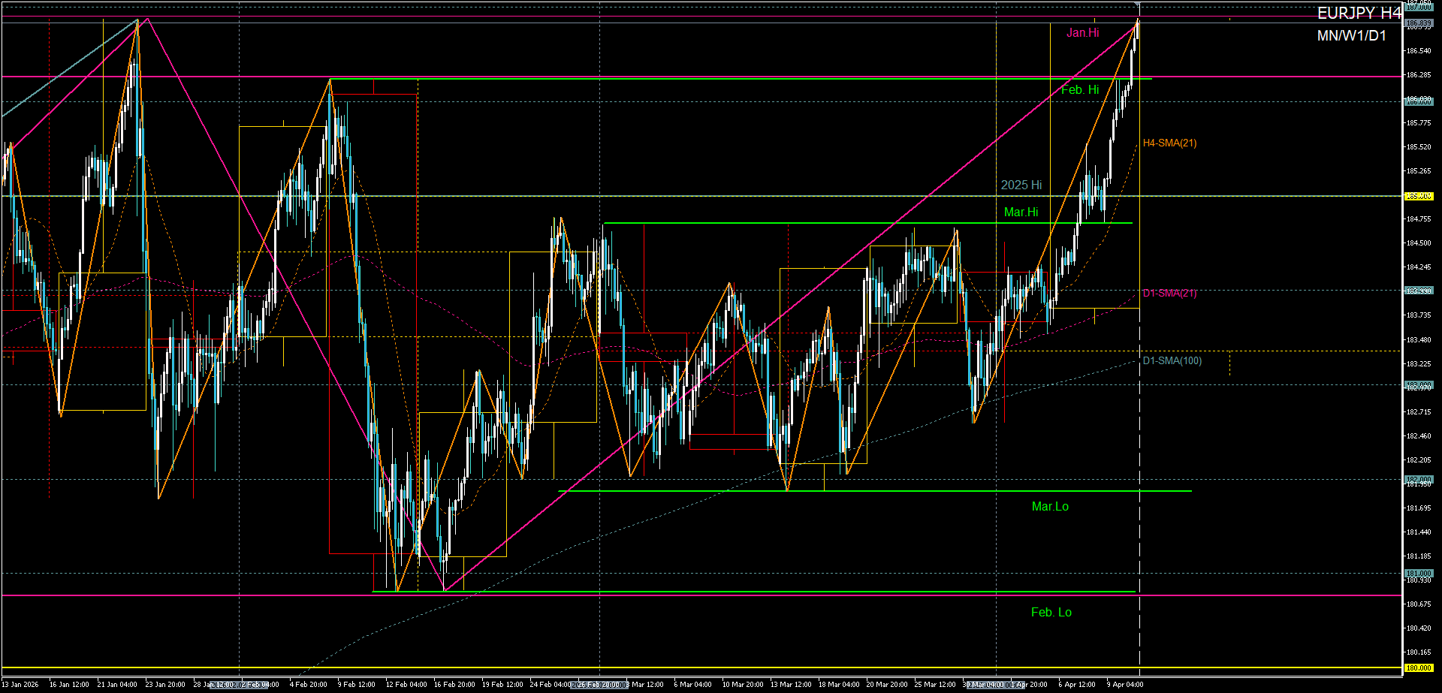Select the Feb. Hi text label
This screenshot has width=1442, height=693.
(x=1079, y=90)
